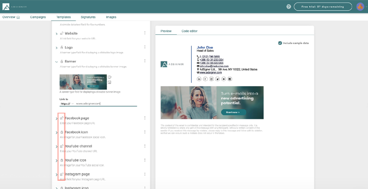Image resolution: width=368 pixels, height=189 pixels.
Task: Go to the Campaigns tab
Action: (x=38, y=17)
